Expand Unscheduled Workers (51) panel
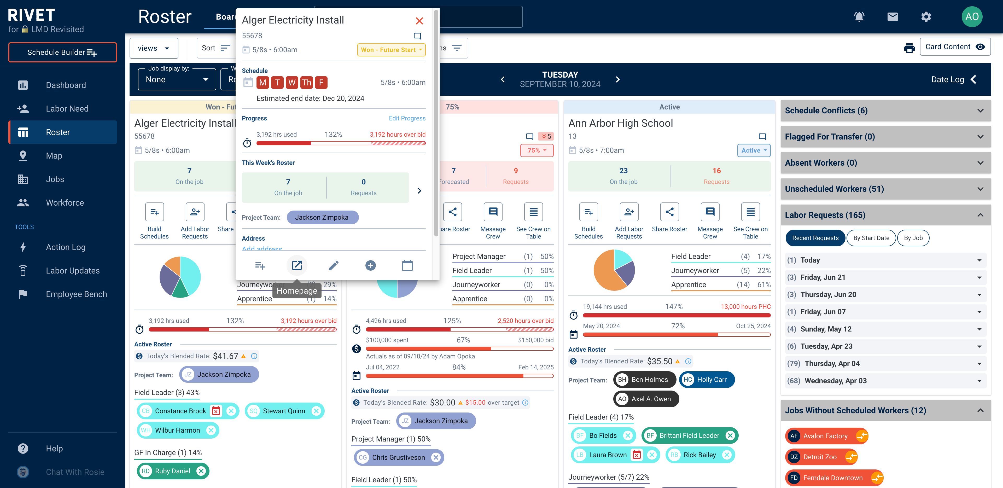Image resolution: width=1003 pixels, height=488 pixels. pyautogui.click(x=885, y=189)
